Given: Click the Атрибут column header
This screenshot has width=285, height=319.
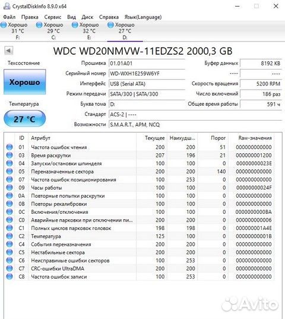Looking at the screenshot, I should (x=82, y=138).
